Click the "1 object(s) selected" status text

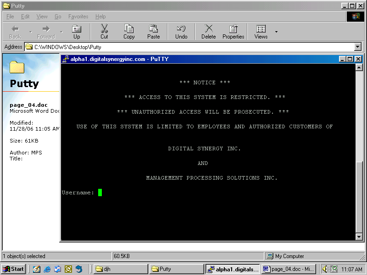[24, 256]
